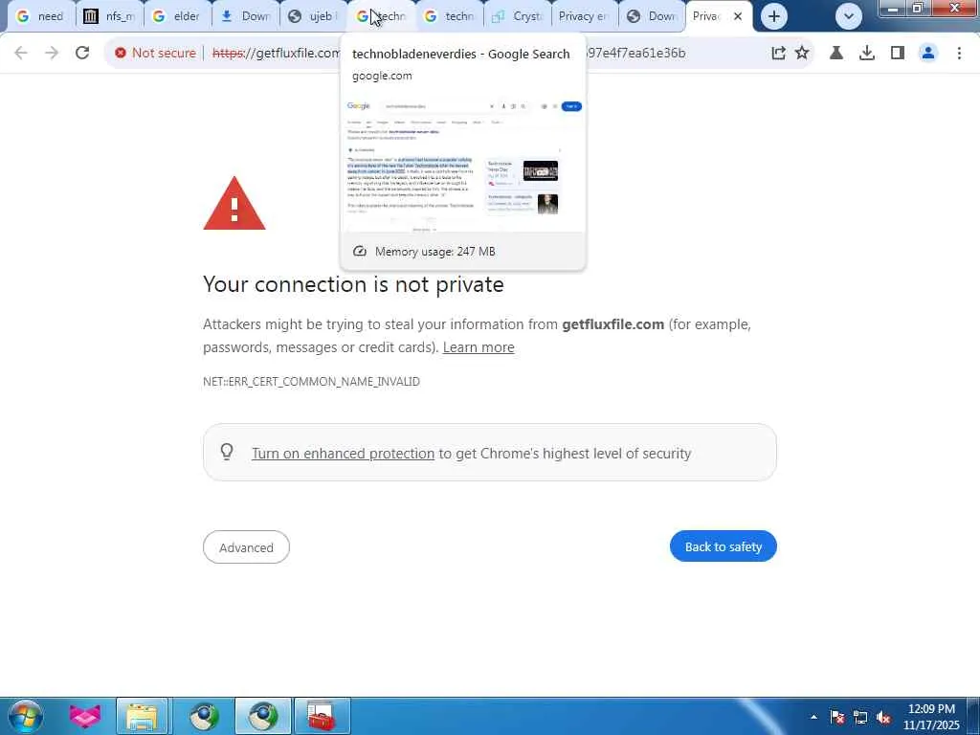Switch to the nfs_m tab
The height and width of the screenshot is (735, 980).
pyautogui.click(x=109, y=16)
